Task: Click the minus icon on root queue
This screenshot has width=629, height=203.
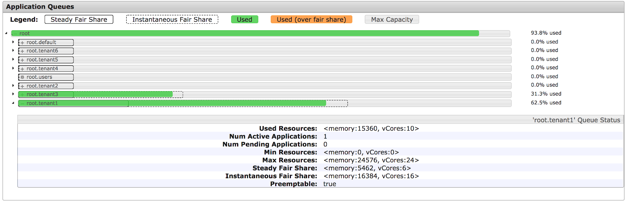Action: point(15,33)
